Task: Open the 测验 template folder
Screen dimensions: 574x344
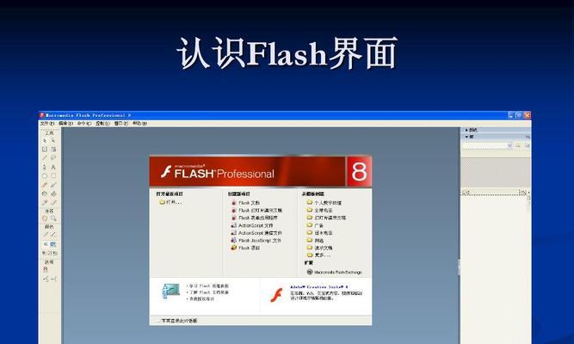Action: [x=315, y=240]
